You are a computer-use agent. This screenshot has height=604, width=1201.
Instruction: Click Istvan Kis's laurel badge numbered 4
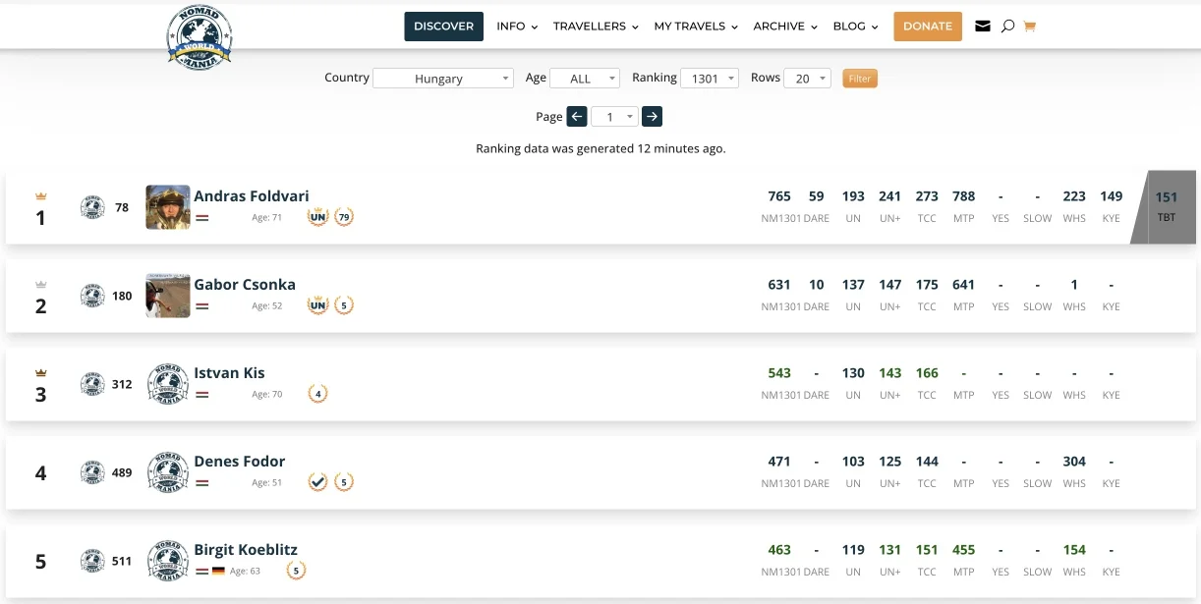pos(317,394)
